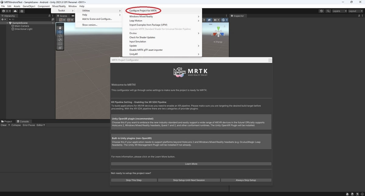Viewport: 365px width, 196px height.
Task: Open the Layout dropdown
Action: [x=355, y=11]
